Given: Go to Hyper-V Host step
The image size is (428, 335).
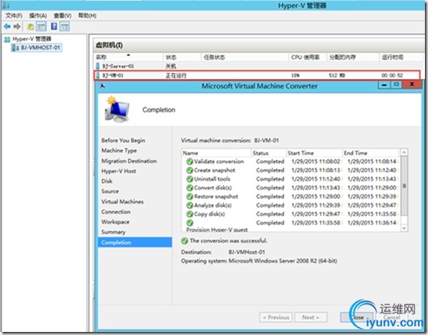Looking at the screenshot, I should (x=118, y=171).
